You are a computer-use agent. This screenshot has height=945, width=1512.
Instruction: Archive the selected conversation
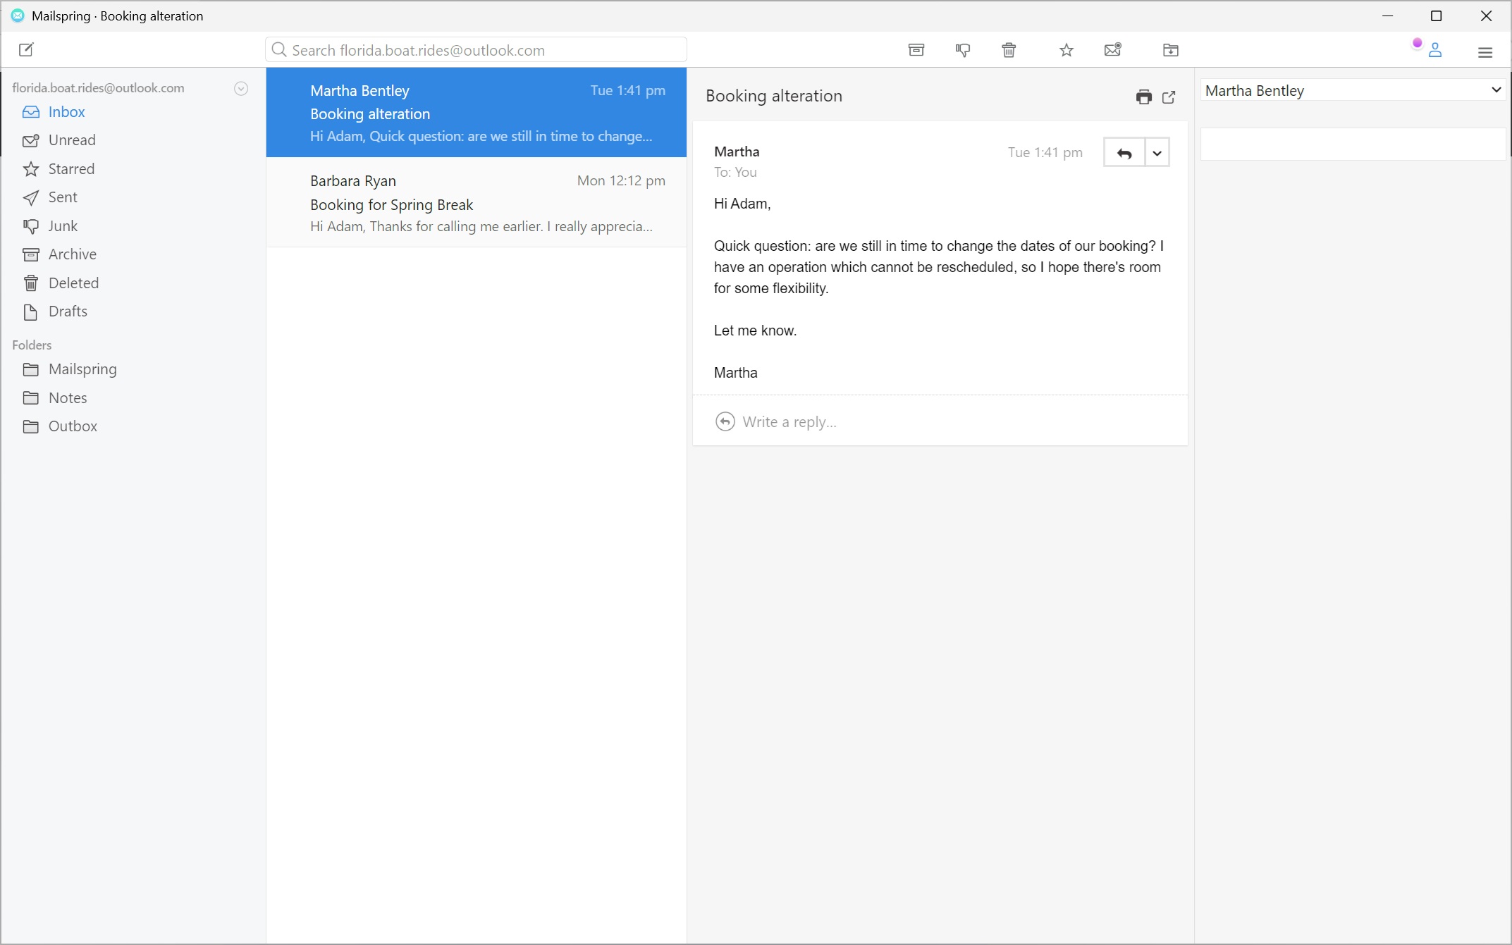tap(915, 49)
